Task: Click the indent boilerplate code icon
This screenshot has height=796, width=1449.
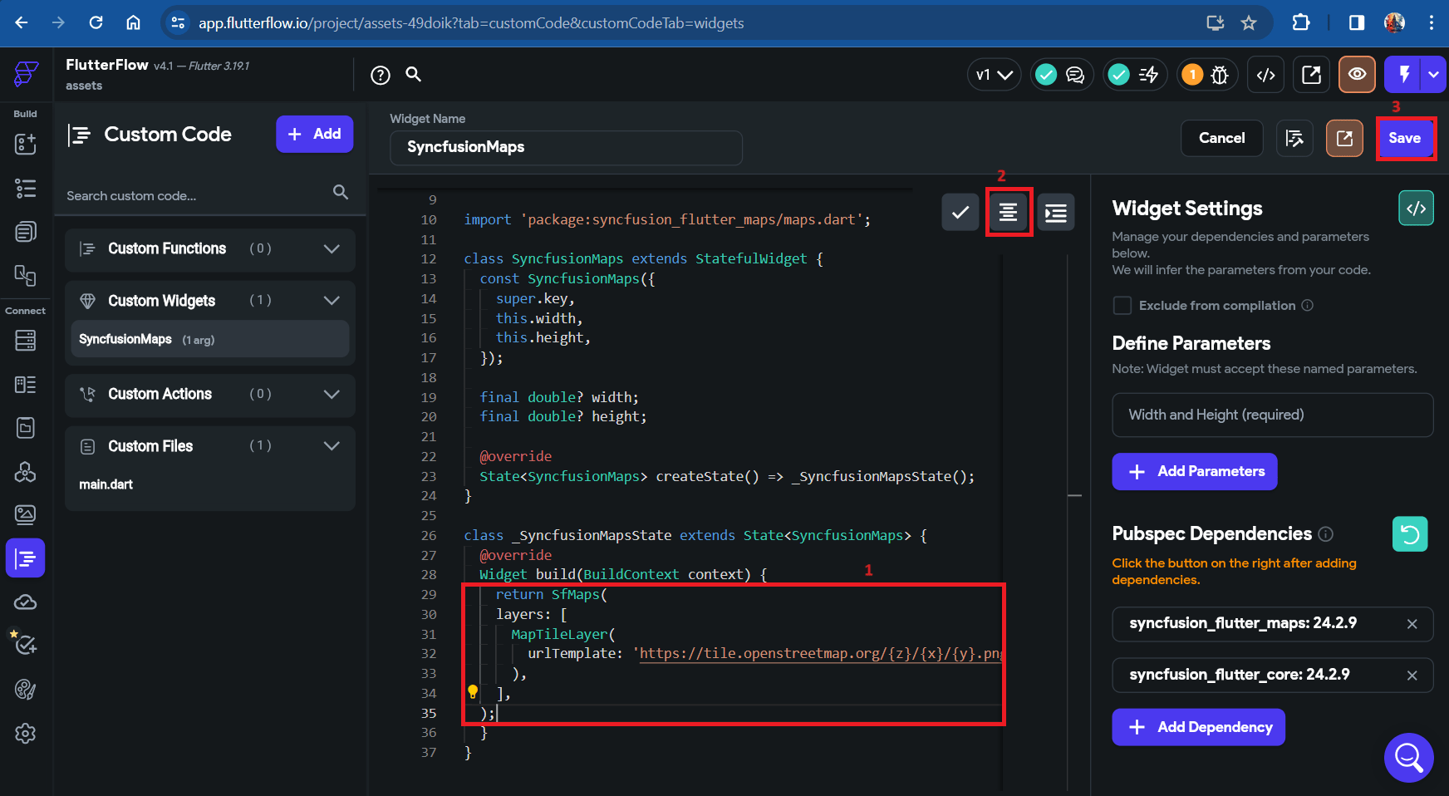Action: tap(1056, 213)
